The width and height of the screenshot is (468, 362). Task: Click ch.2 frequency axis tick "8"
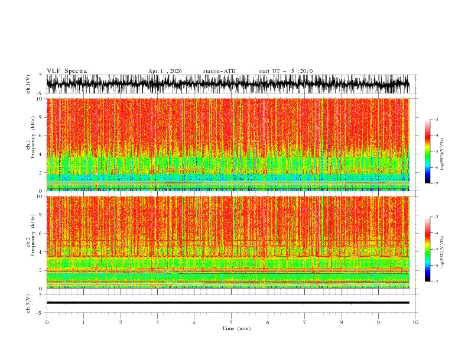coord(41,215)
